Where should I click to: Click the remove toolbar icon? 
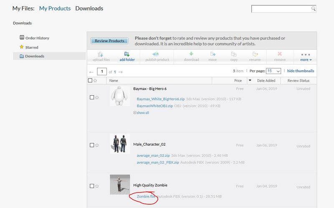(x=280, y=54)
